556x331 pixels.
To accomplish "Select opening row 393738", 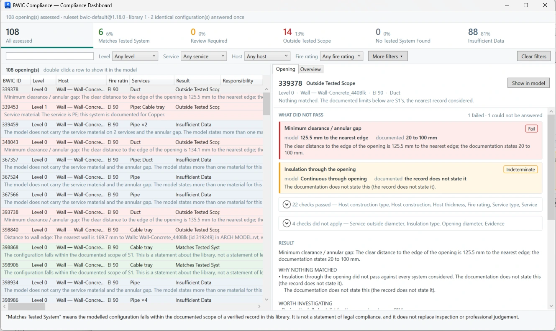I will (x=132, y=216).
